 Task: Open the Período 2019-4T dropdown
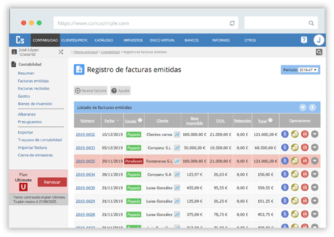[309, 70]
